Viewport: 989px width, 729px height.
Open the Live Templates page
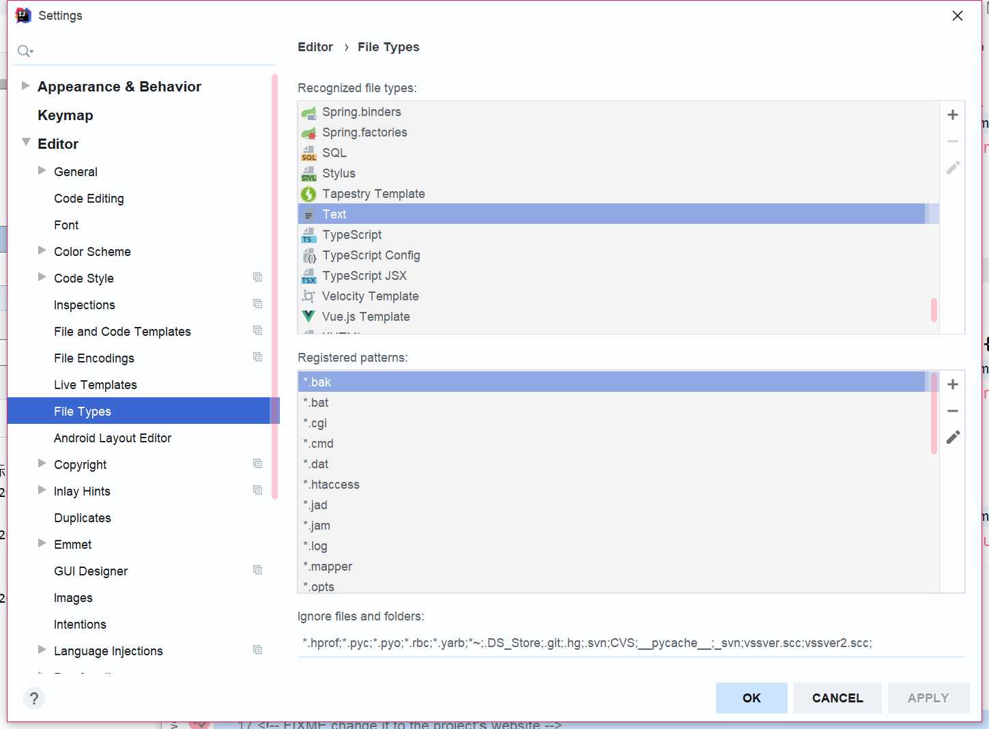pyautogui.click(x=96, y=385)
